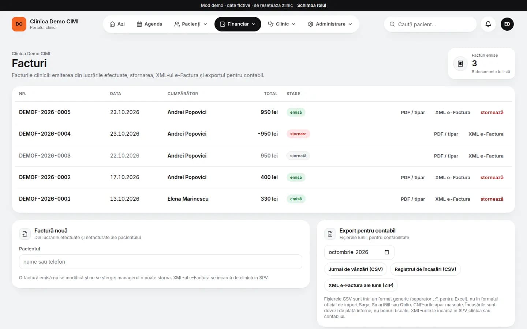
Task: Open XML e-Factura for DEMOF-2026-0005
Action: click(x=453, y=113)
